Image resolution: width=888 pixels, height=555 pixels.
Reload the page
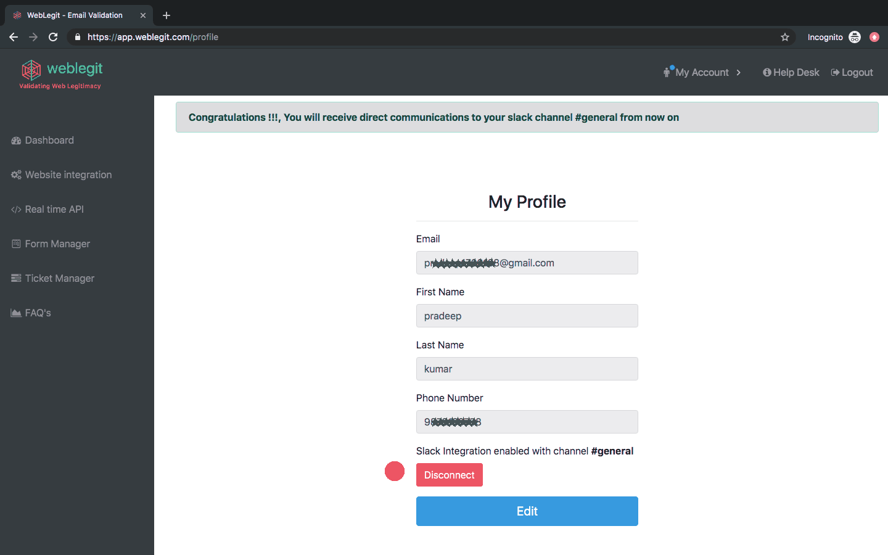[x=53, y=37]
